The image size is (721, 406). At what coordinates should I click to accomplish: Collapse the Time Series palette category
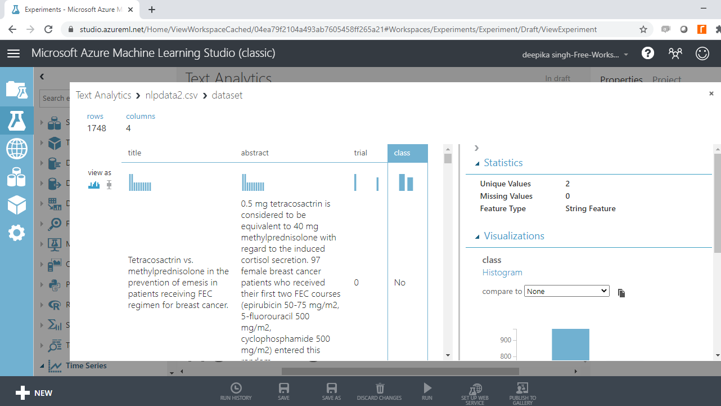[42, 366]
